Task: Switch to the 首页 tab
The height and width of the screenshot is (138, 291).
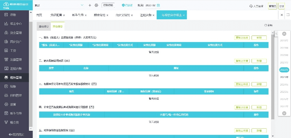Action: coord(39,15)
